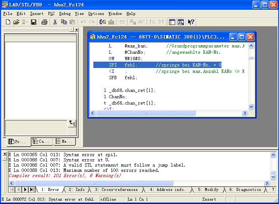279x204 pixels.
Task: Click the code line 'l ChanNo;'
Action: (x=115, y=97)
